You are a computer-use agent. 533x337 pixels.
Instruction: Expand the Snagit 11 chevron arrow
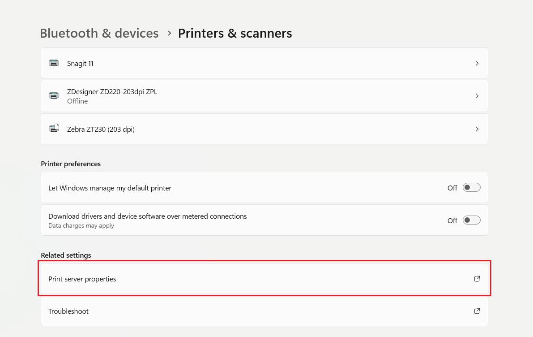tap(477, 63)
